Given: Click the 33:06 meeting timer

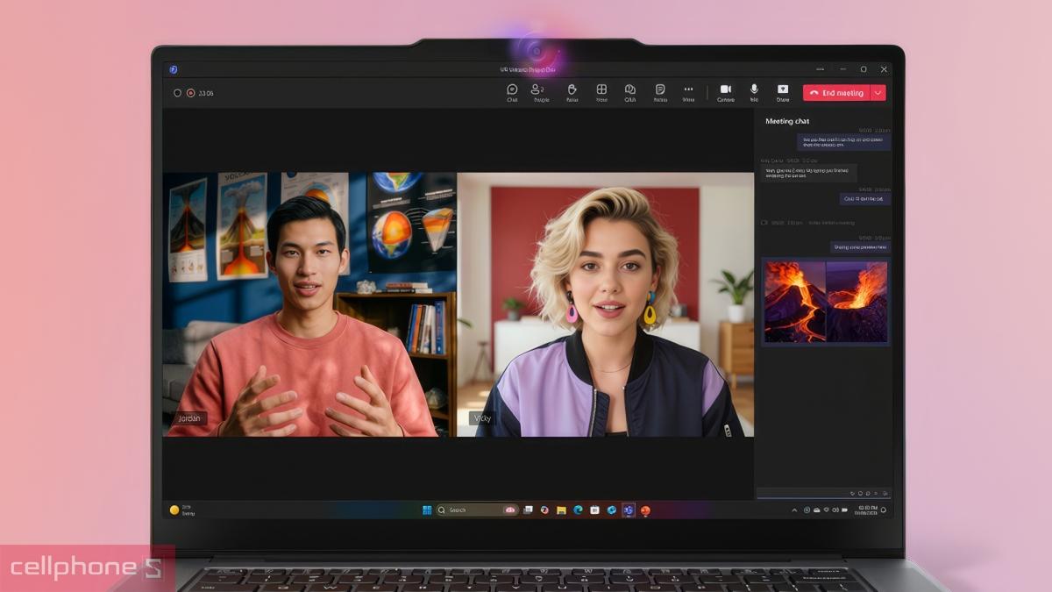Looking at the screenshot, I should tap(206, 93).
